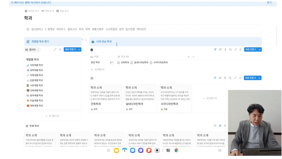Open 새로 만들기 arrow above the 학과 소개 cards

click(x=259, y=78)
